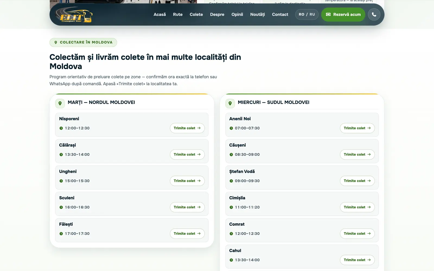Click the 08:30–09:00 Căușeni time
This screenshot has height=271, width=434.
click(x=247, y=154)
